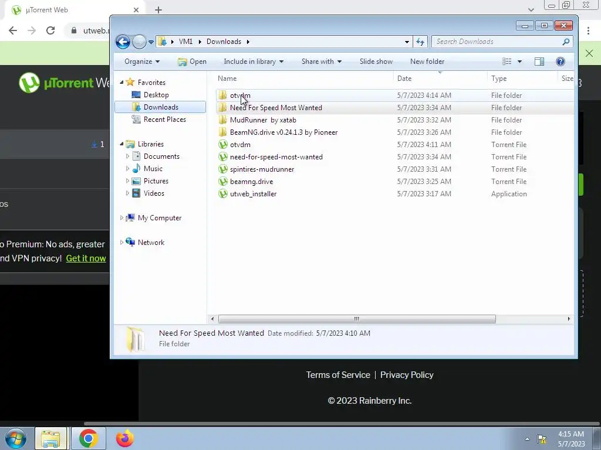The width and height of the screenshot is (601, 450).
Task: Open the Terms of Service link
Action: [x=338, y=375]
